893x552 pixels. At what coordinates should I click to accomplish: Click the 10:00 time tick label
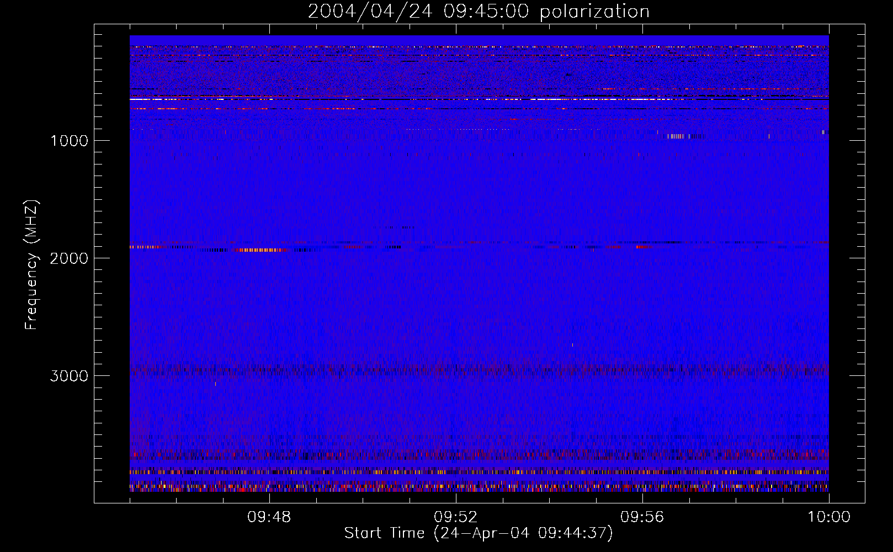(829, 517)
